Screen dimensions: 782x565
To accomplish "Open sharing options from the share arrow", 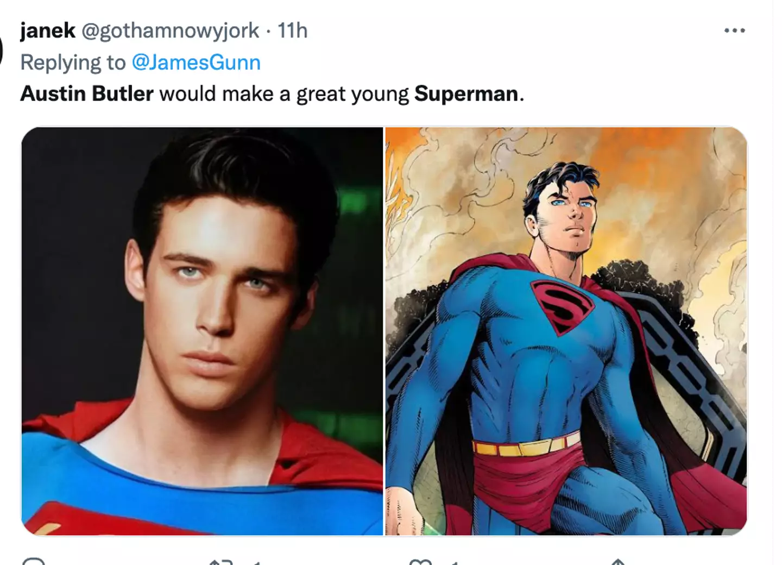I will click(x=619, y=562).
